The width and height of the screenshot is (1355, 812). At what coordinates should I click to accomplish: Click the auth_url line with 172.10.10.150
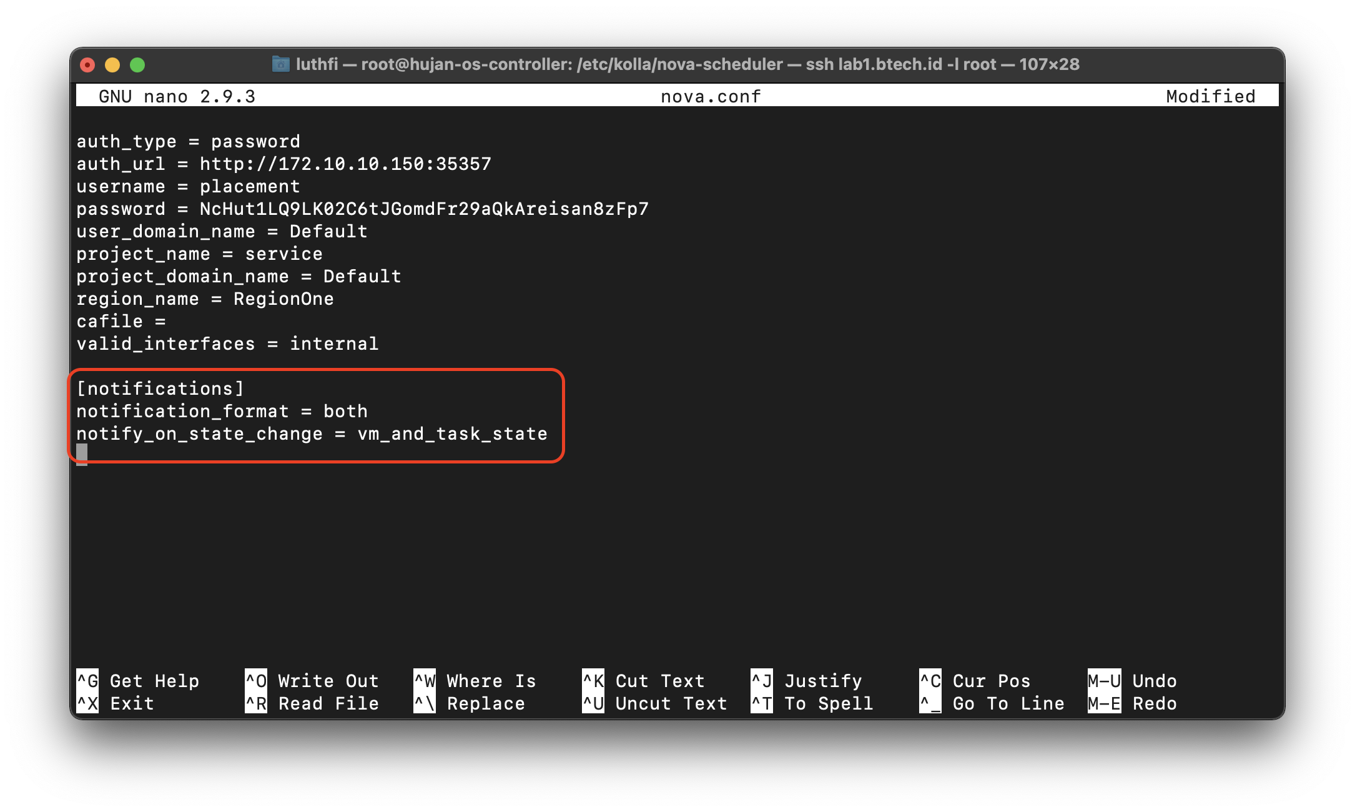pyautogui.click(x=284, y=164)
